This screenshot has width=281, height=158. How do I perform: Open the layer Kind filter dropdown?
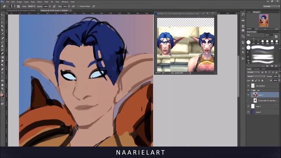tap(253, 72)
